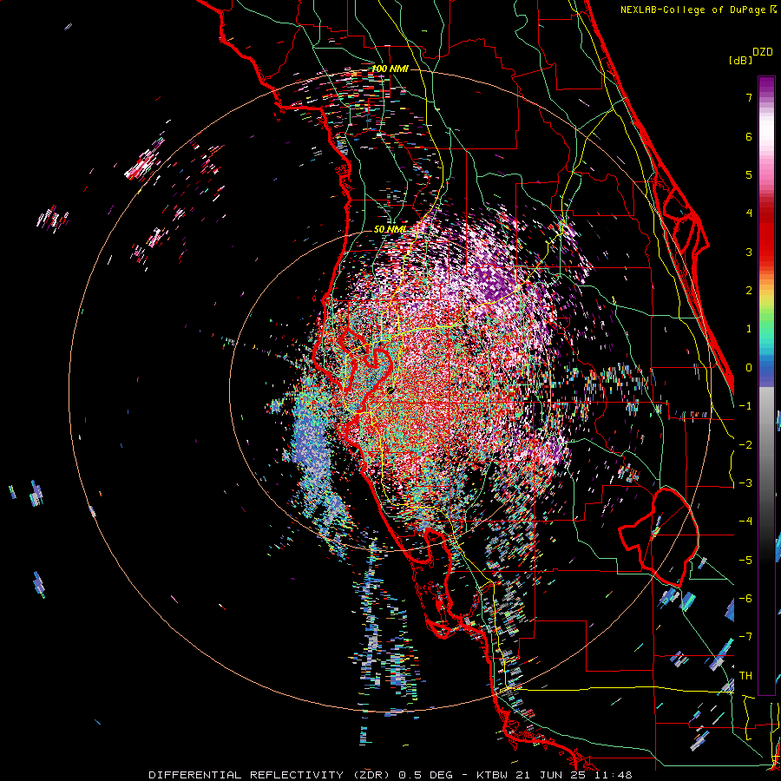Screen dimensions: 781x781
Task: Click the legend value -2
Action: tap(745, 444)
